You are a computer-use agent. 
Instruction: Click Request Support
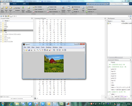pyautogui.click(x=91, y=9)
